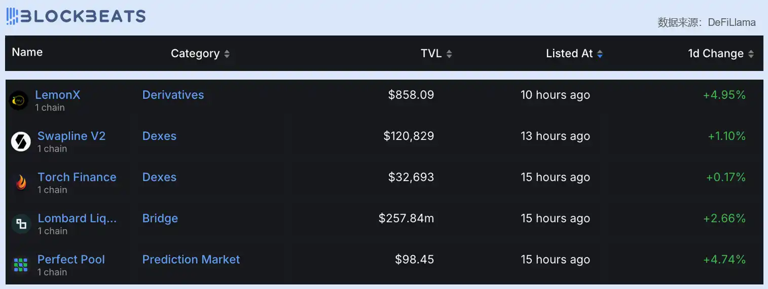Open the Prediction Market category

[191, 259]
